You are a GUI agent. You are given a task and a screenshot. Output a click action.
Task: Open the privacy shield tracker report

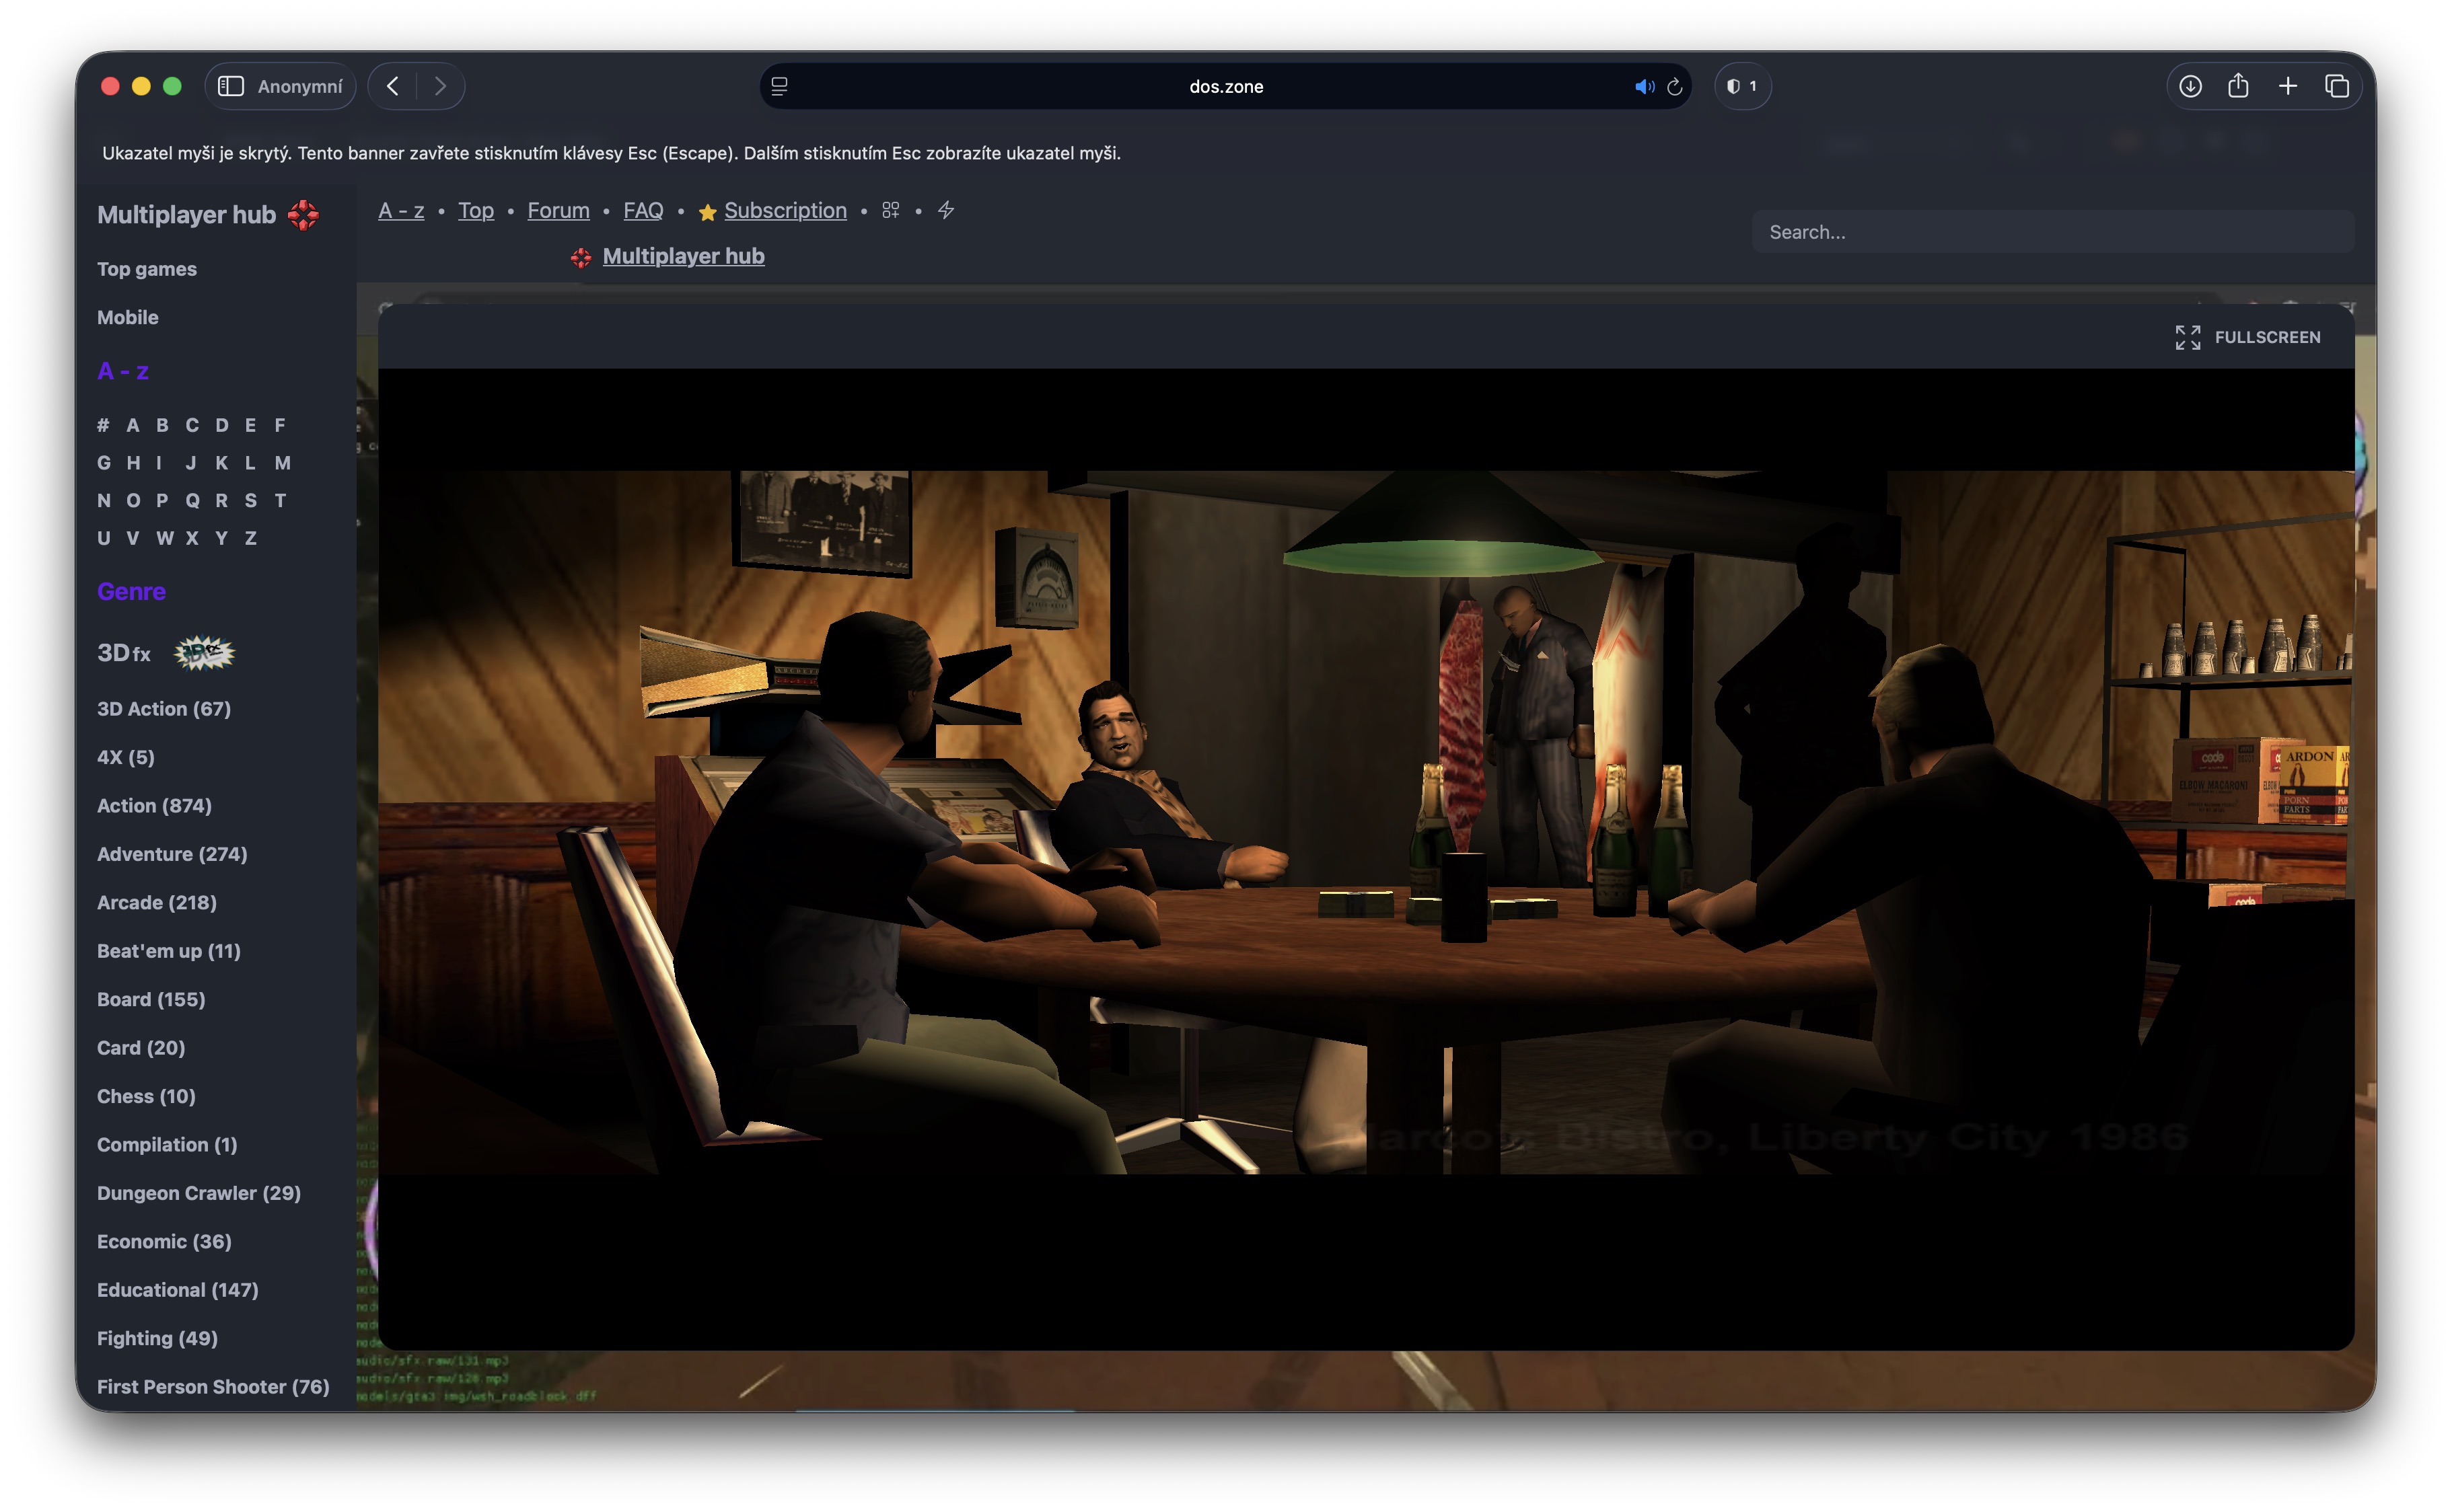(x=1741, y=87)
